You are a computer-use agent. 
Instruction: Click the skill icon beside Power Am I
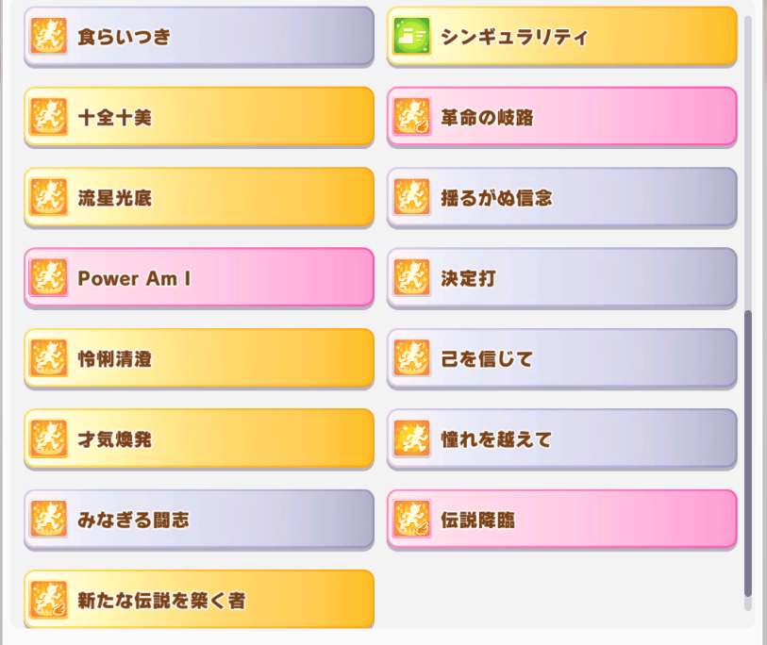click(x=48, y=277)
